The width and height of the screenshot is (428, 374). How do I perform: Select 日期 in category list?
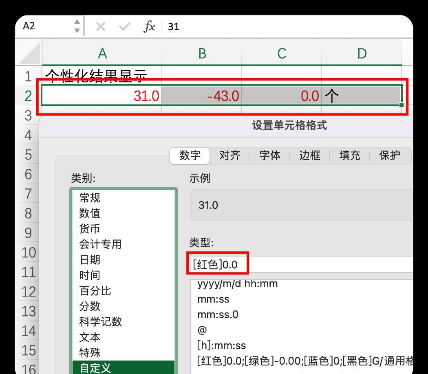[x=124, y=259]
